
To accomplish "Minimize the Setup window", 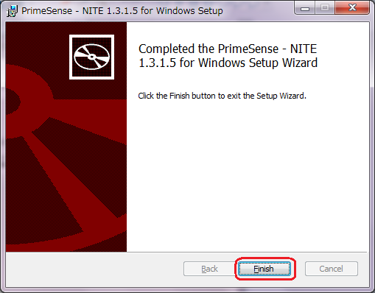I will (305, 8).
